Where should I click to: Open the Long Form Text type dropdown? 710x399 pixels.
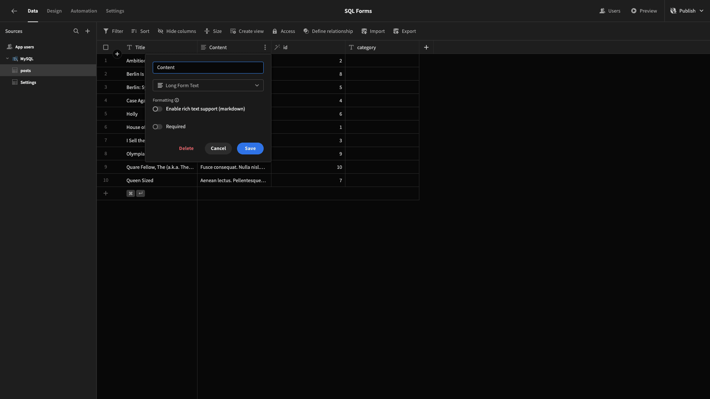coord(208,85)
